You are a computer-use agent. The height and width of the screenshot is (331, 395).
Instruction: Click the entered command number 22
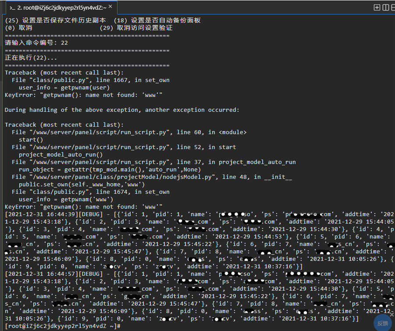click(x=64, y=43)
